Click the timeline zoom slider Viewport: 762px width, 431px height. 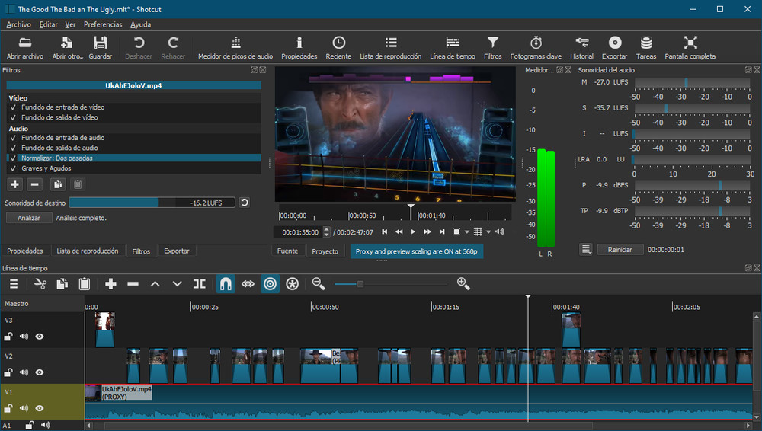click(x=391, y=284)
